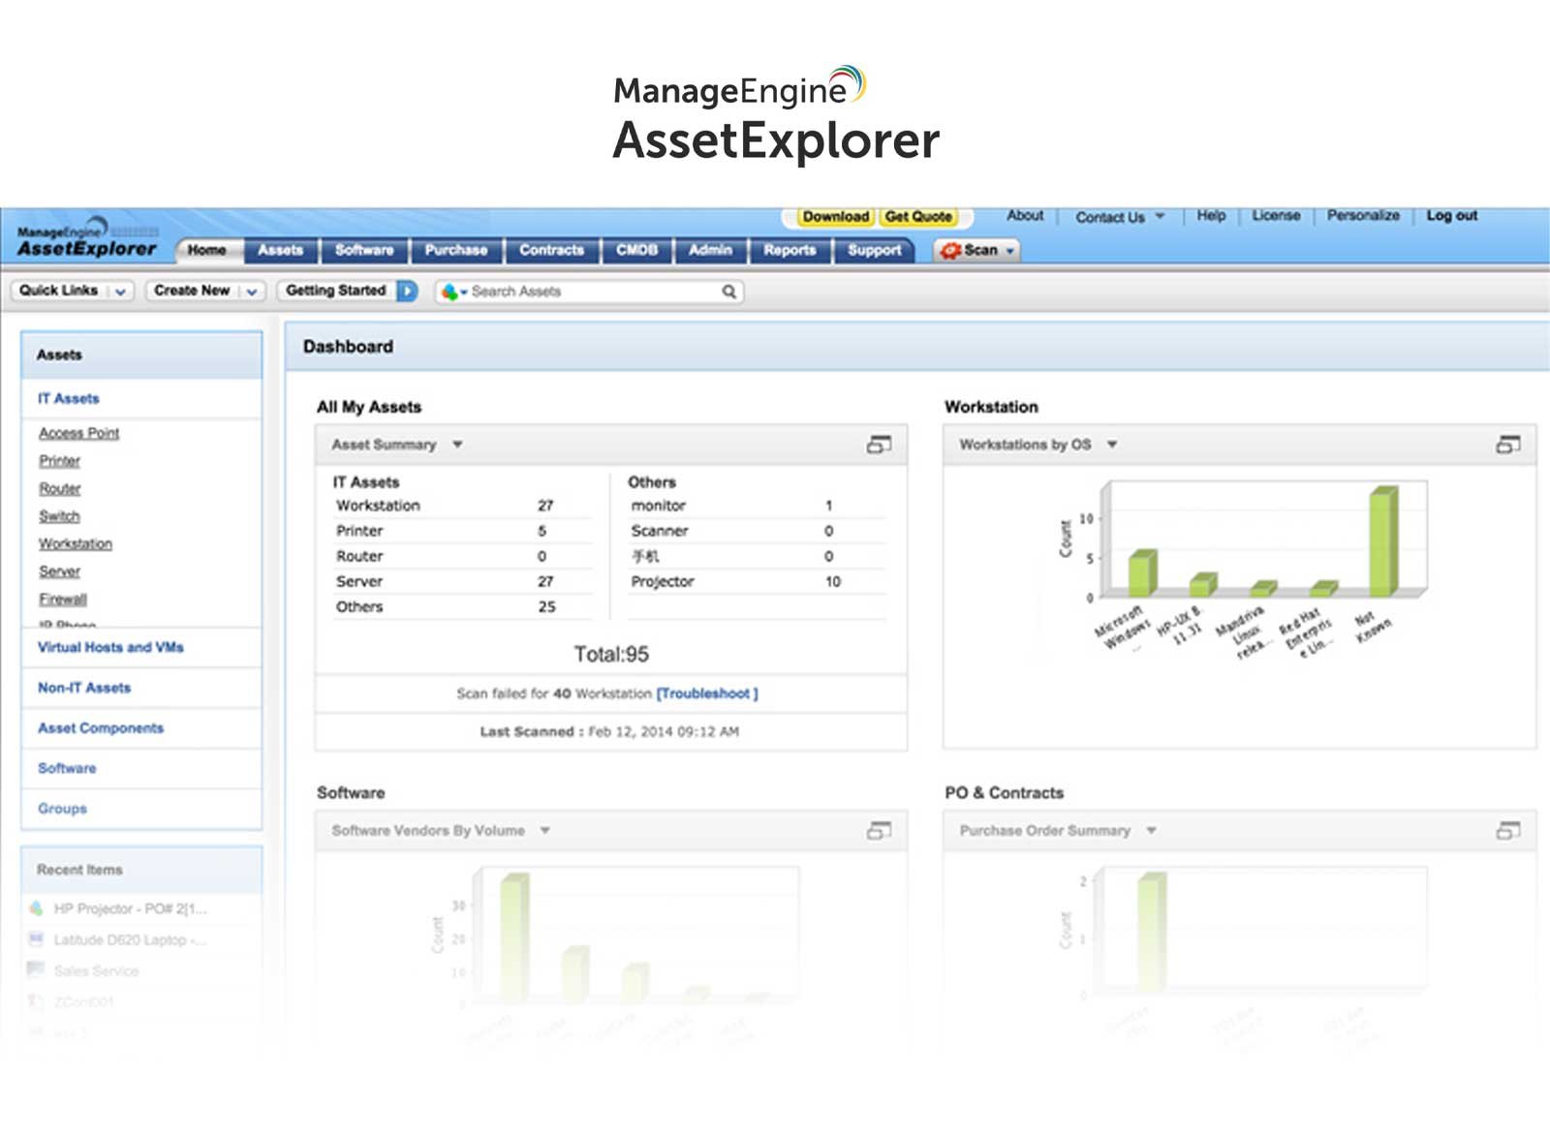1550x1141 pixels.
Task: Click the Getting Started button
Action: [336, 291]
